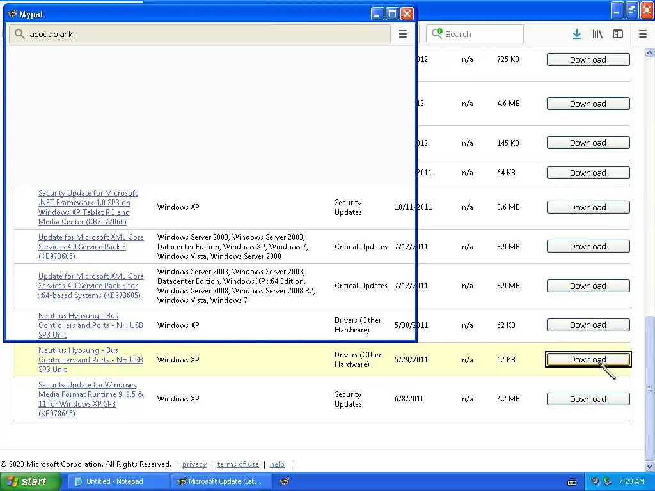Image resolution: width=655 pixels, height=491 pixels.
Task: Click the scrollbar up arrow
Action: click(x=649, y=52)
